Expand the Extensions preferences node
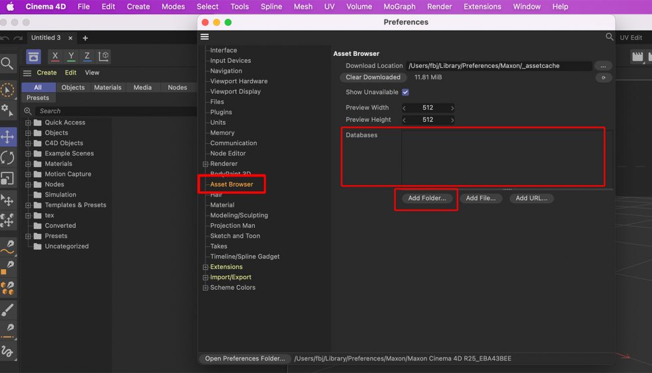The height and width of the screenshot is (373, 652). pyautogui.click(x=206, y=267)
